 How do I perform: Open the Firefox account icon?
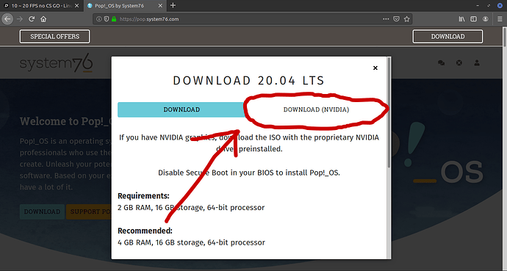486,19
